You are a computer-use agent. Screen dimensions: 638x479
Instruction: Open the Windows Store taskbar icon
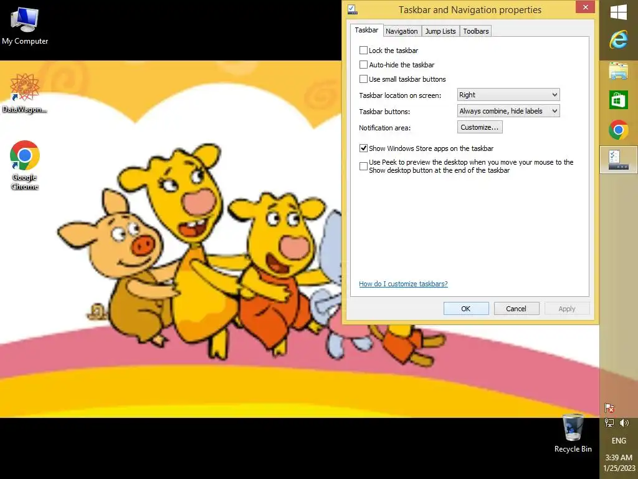tap(619, 100)
